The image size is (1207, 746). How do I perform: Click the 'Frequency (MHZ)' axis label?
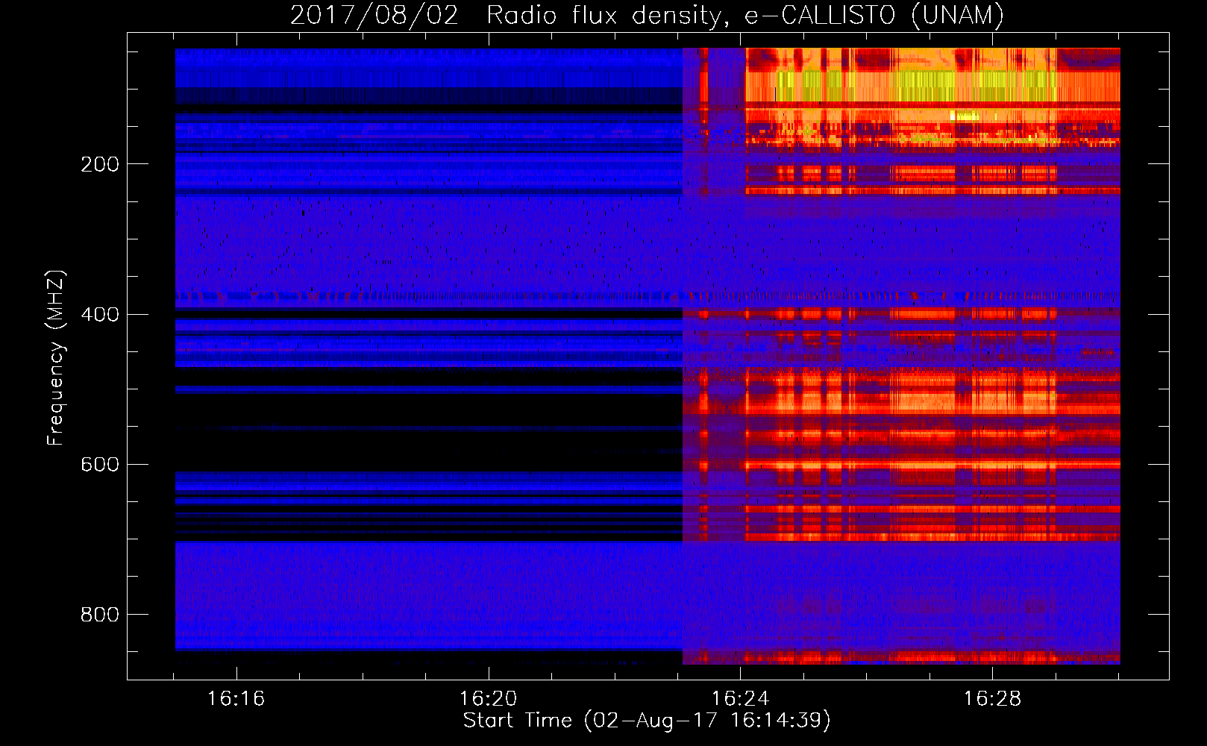pos(56,357)
